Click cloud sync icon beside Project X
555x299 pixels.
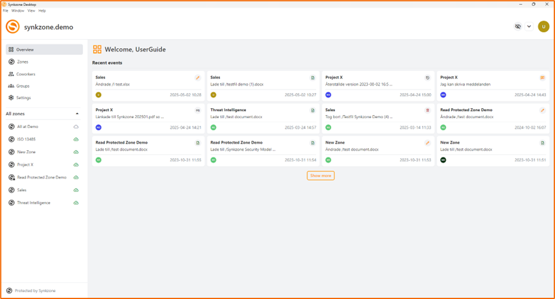coord(76,165)
